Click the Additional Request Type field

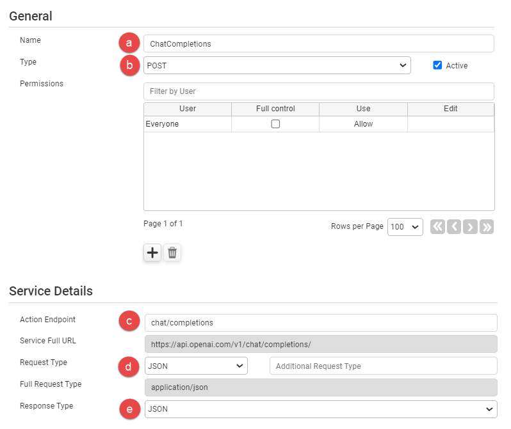(x=383, y=366)
